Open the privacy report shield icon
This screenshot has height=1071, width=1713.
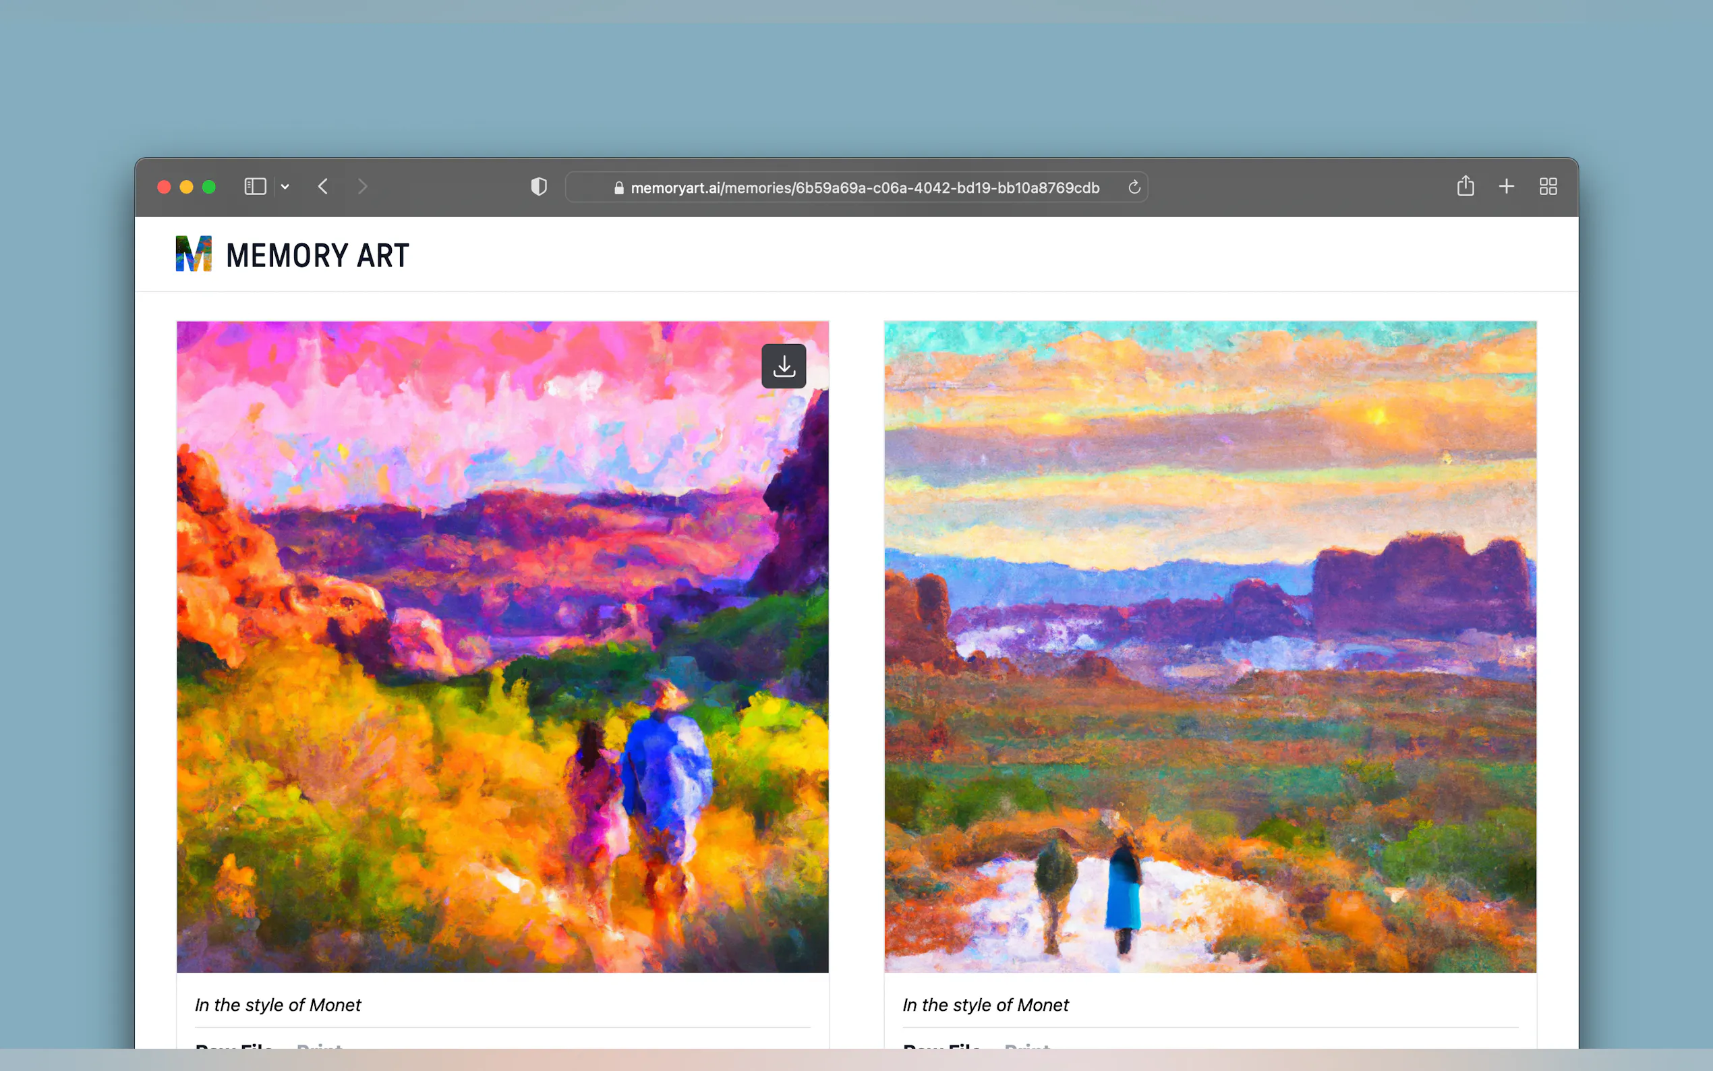(x=539, y=186)
